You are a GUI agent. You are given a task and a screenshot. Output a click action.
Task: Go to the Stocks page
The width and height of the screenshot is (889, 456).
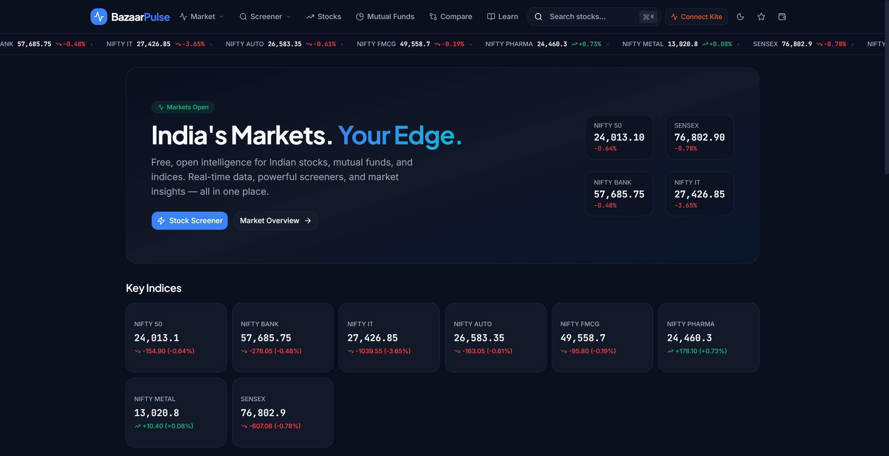[324, 17]
